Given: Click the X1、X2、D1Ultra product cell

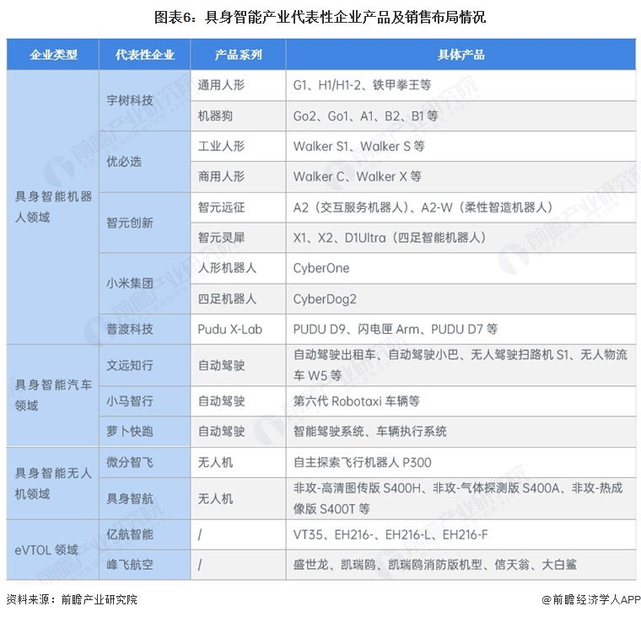Looking at the screenshot, I should pyautogui.click(x=461, y=238).
